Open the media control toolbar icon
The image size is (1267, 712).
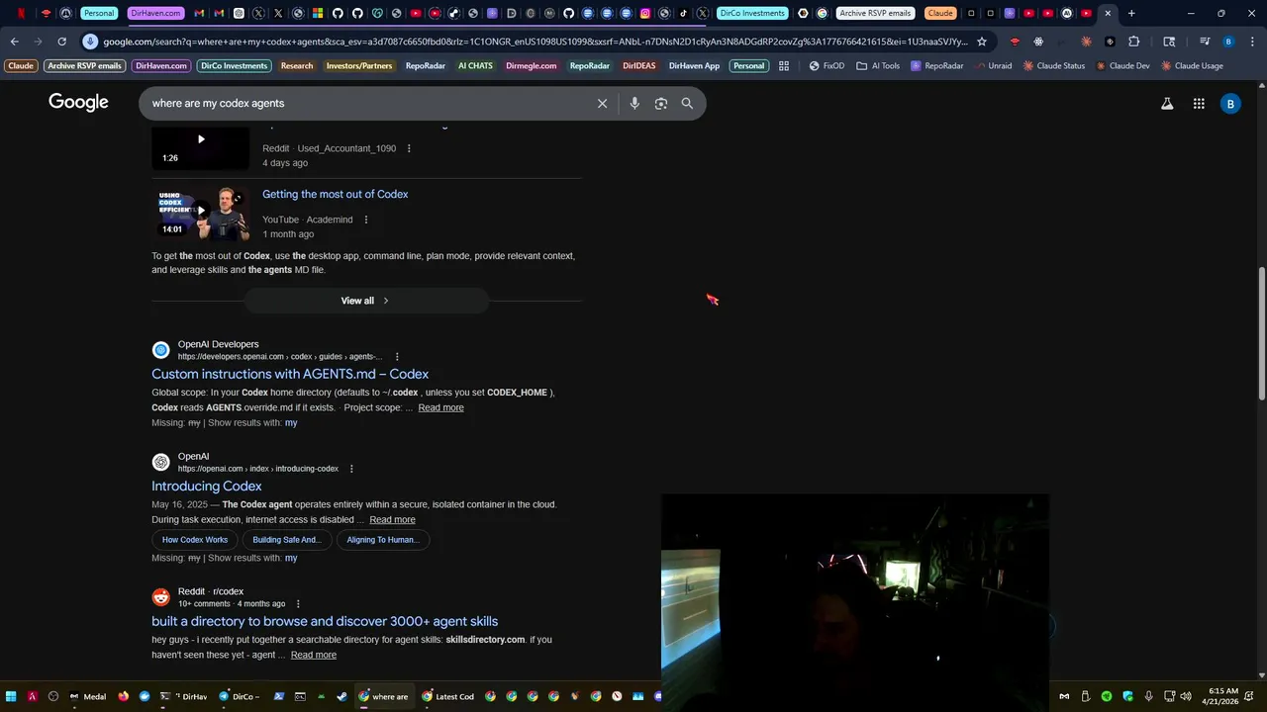pos(1205,42)
